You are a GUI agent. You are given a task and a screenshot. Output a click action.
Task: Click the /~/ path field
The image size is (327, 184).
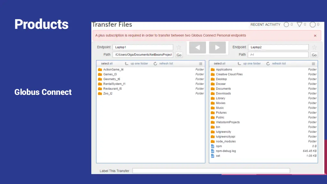pyautogui.click(x=278, y=55)
